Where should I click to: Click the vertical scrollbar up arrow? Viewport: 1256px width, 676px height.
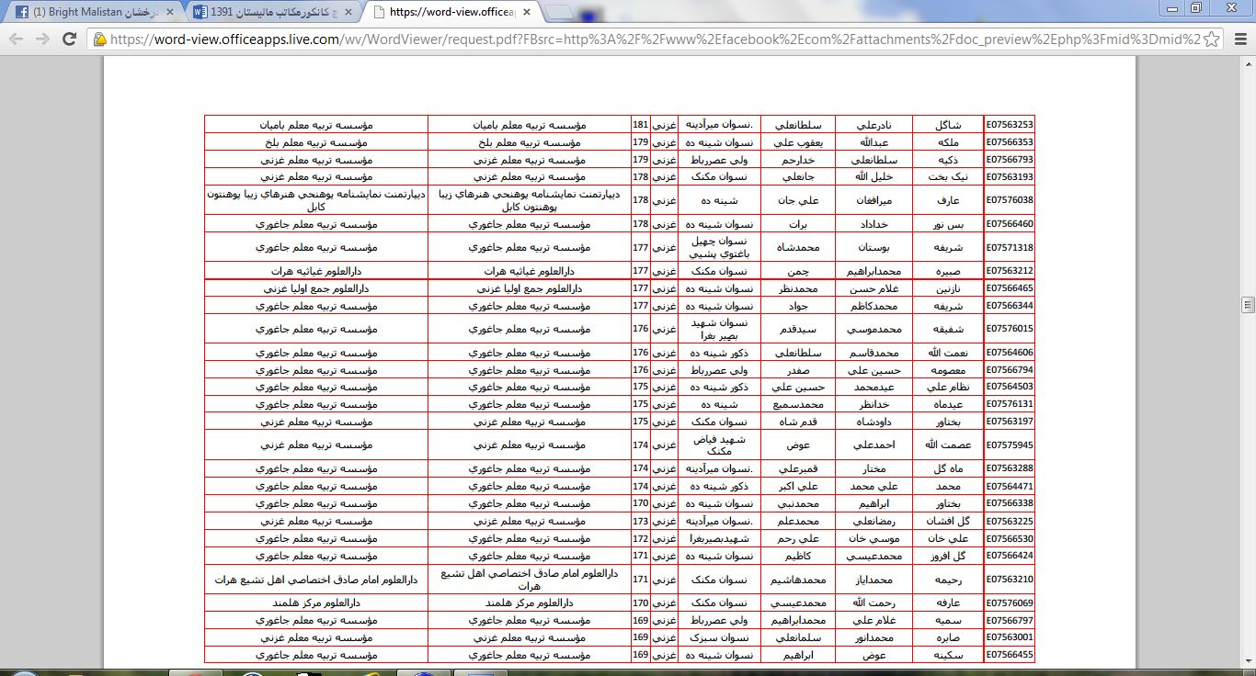click(x=1248, y=62)
